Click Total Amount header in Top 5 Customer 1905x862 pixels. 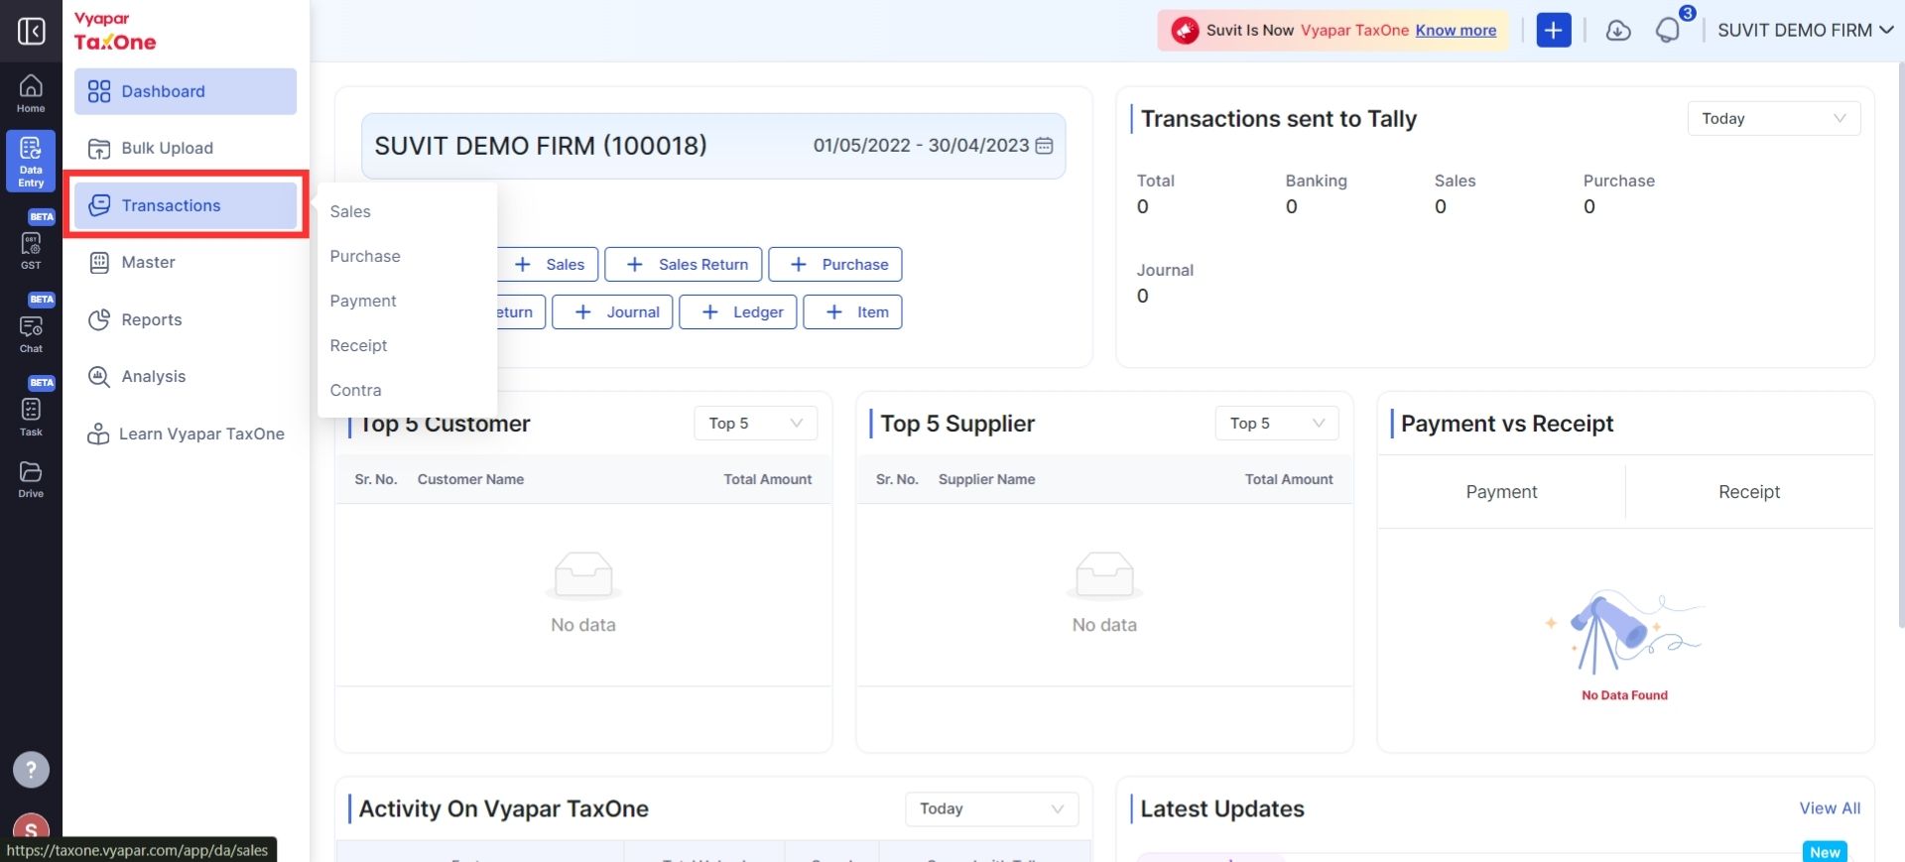(x=767, y=479)
